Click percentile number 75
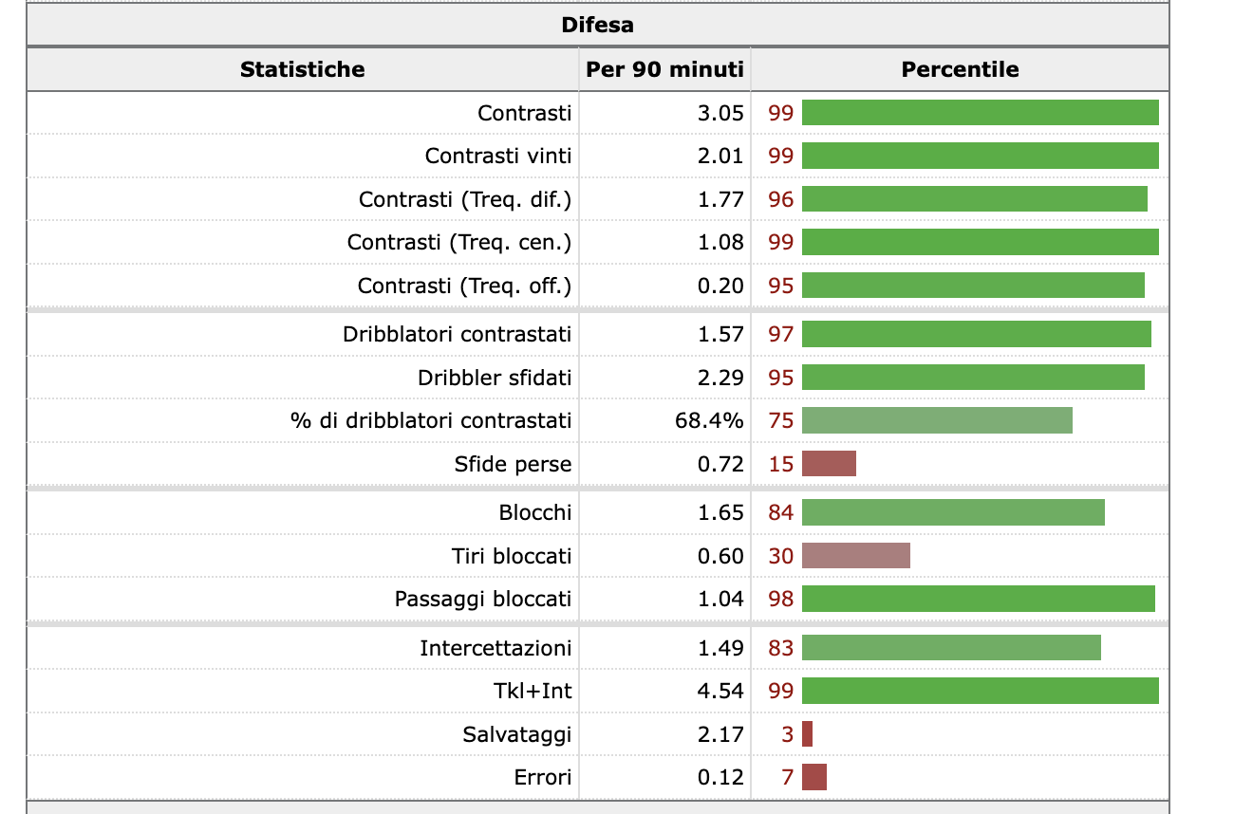 780,420
